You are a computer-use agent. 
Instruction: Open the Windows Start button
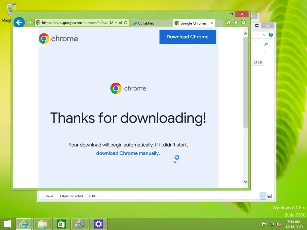pos(7,224)
